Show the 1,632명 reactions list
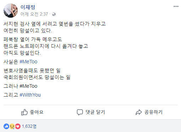 [29, 126]
